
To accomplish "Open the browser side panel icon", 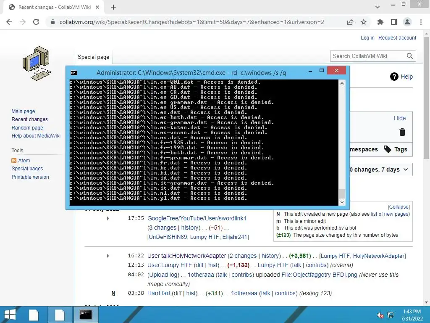I will coord(394,22).
